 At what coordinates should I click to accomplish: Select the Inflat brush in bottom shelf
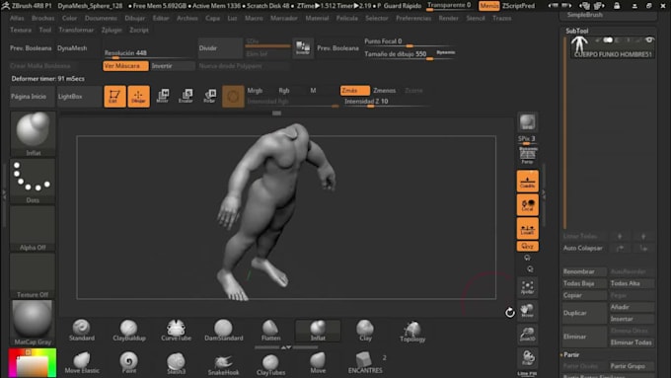tap(318, 330)
